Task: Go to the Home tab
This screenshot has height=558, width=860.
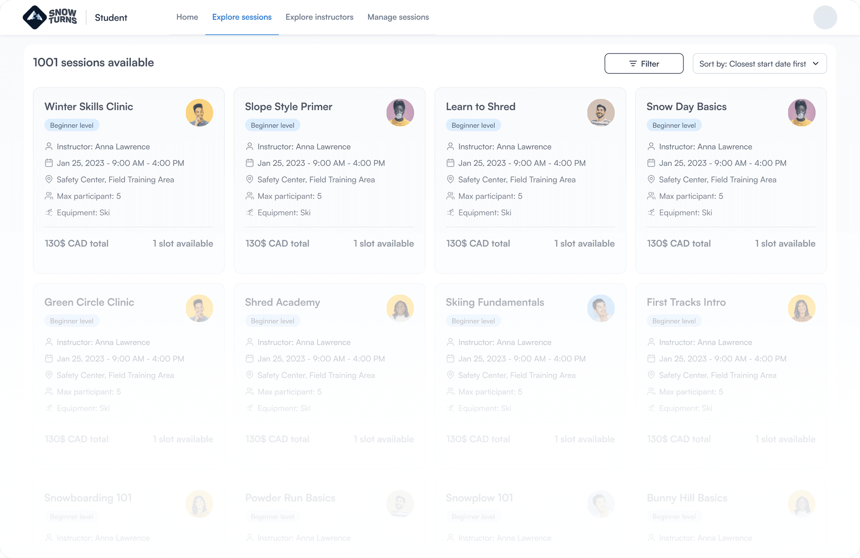Action: pyautogui.click(x=187, y=17)
